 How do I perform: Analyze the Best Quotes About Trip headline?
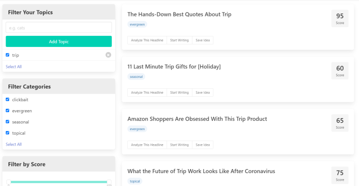(147, 40)
